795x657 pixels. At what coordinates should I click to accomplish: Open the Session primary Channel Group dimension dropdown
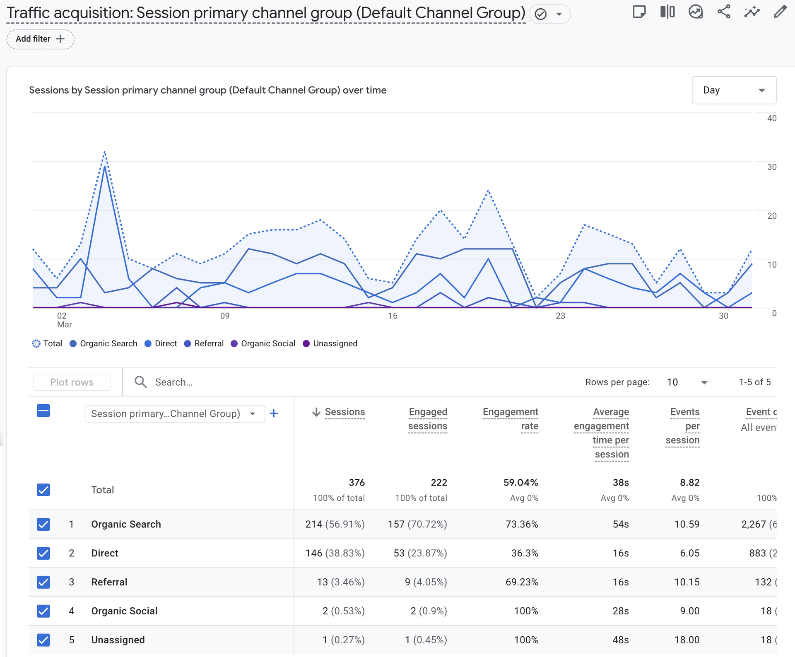point(174,414)
